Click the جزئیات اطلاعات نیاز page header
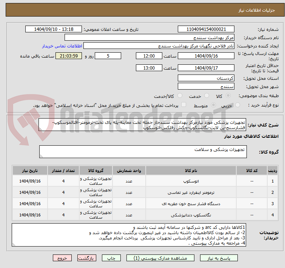Viewport: 285px width, 268px height. click(x=256, y=10)
